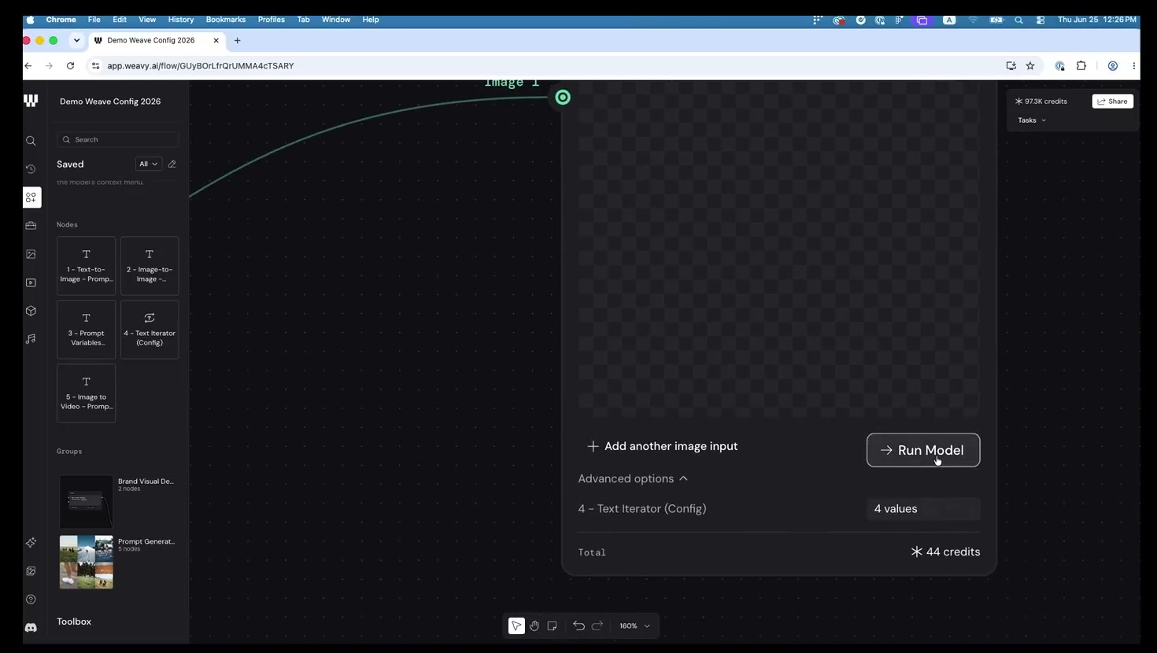
Task: Click the Share button
Action: point(1113,101)
